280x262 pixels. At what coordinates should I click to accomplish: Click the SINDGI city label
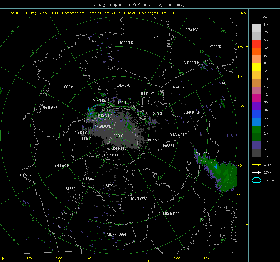(158, 37)
